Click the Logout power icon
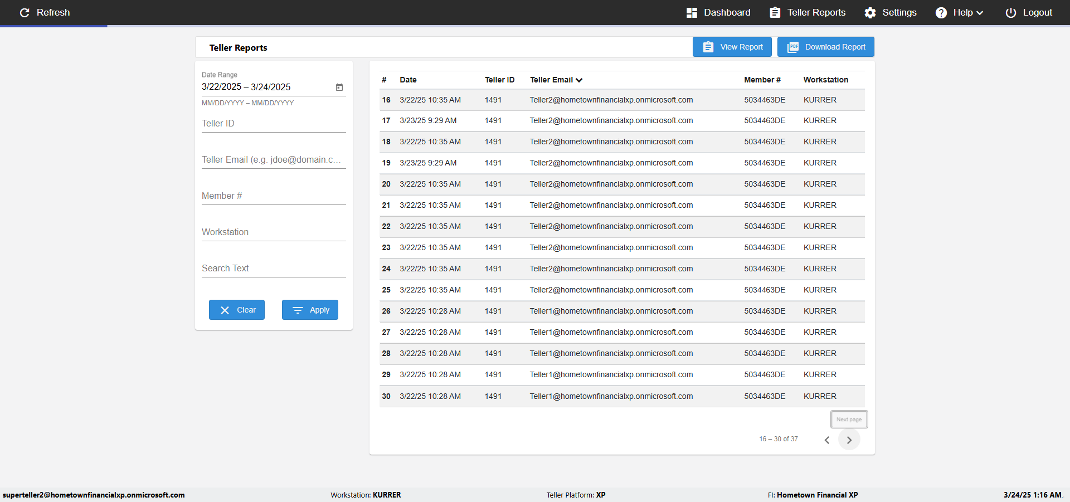 1010,12
